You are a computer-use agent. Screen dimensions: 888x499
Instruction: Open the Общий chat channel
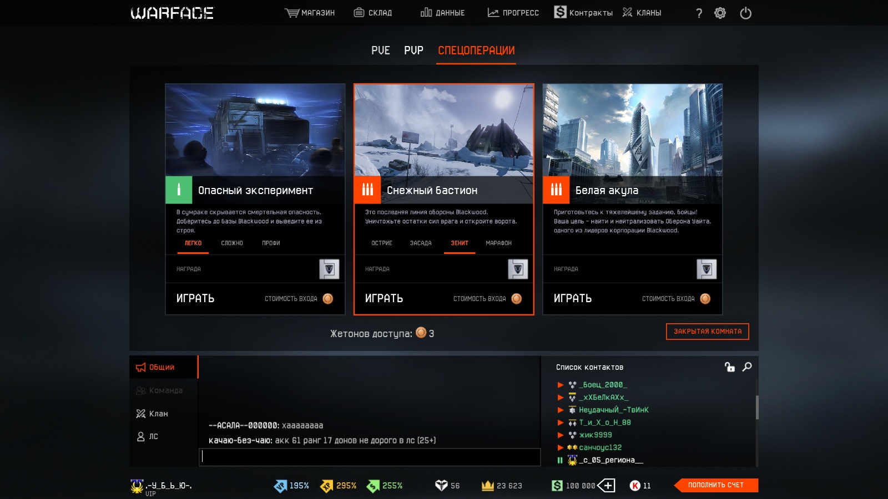164,367
